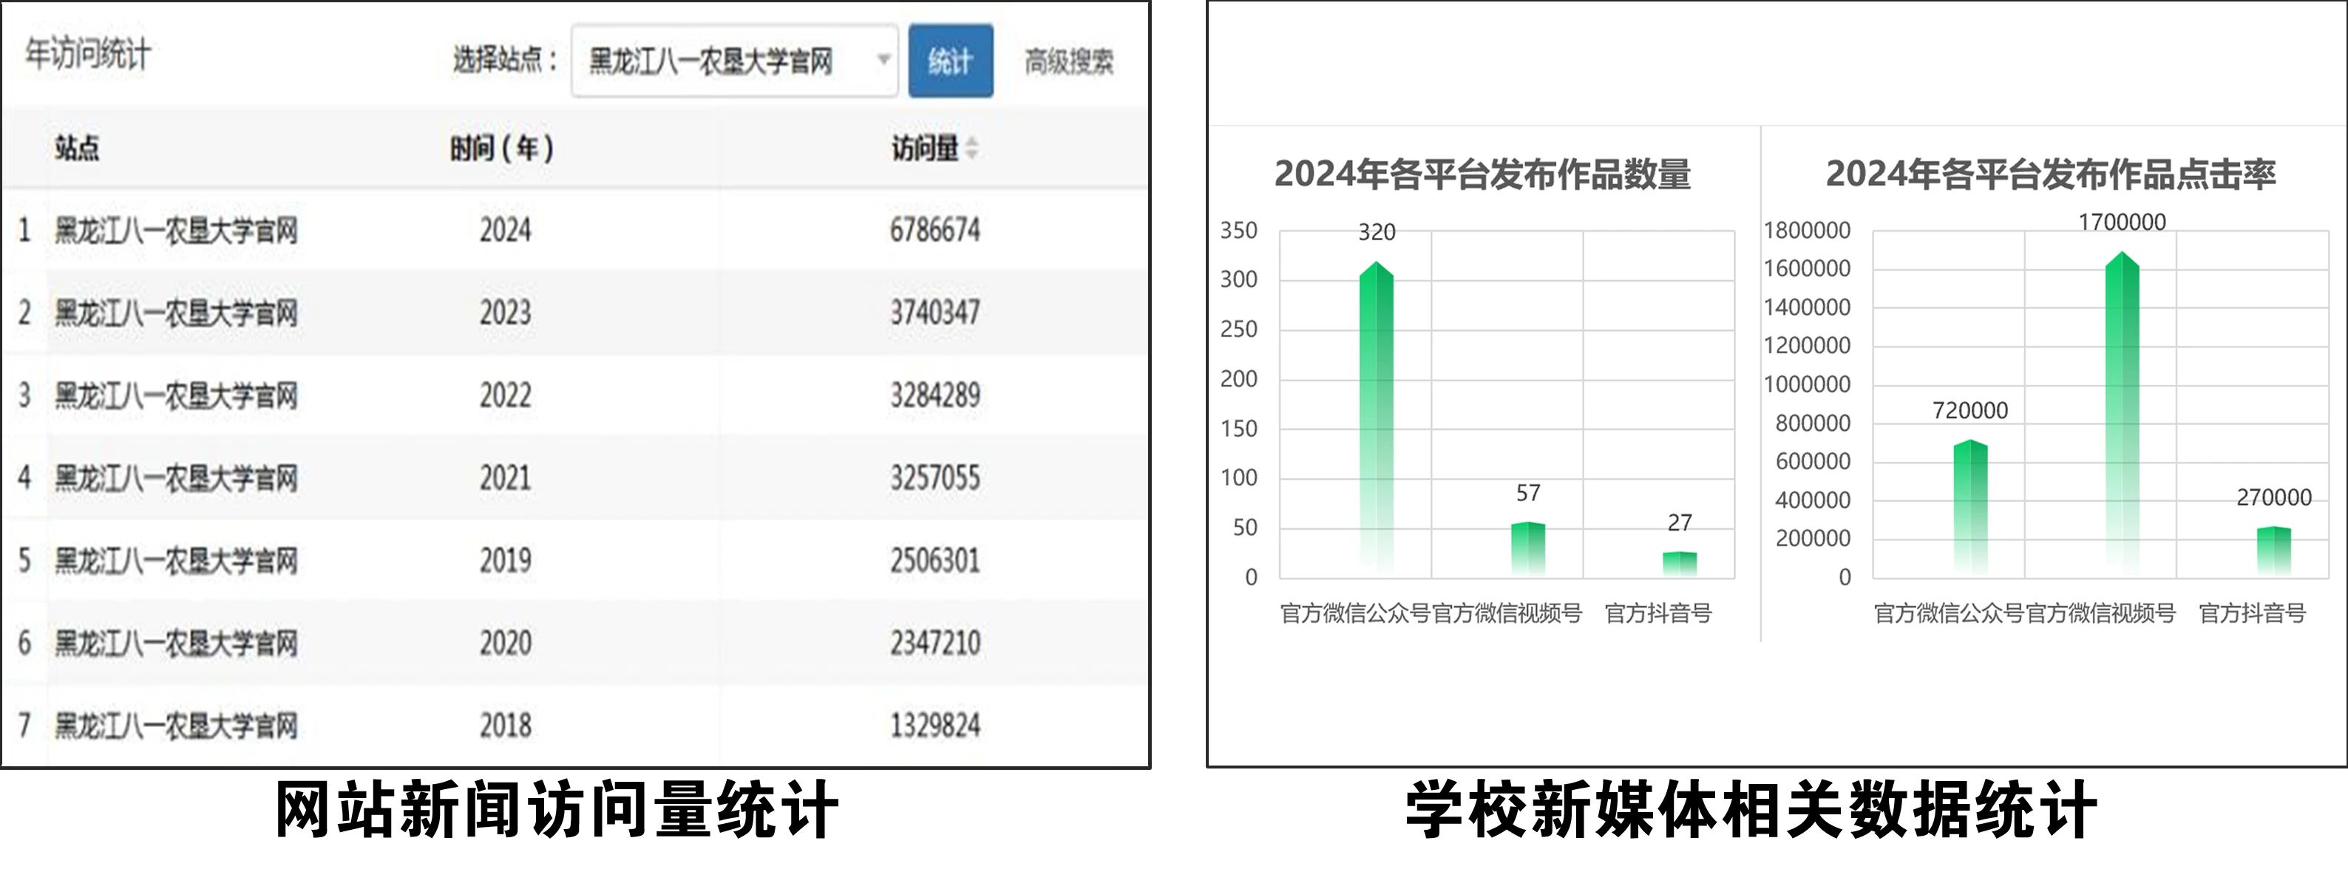This screenshot has width=2348, height=869.
Task: Select year cell 2021
Action: pos(506,477)
